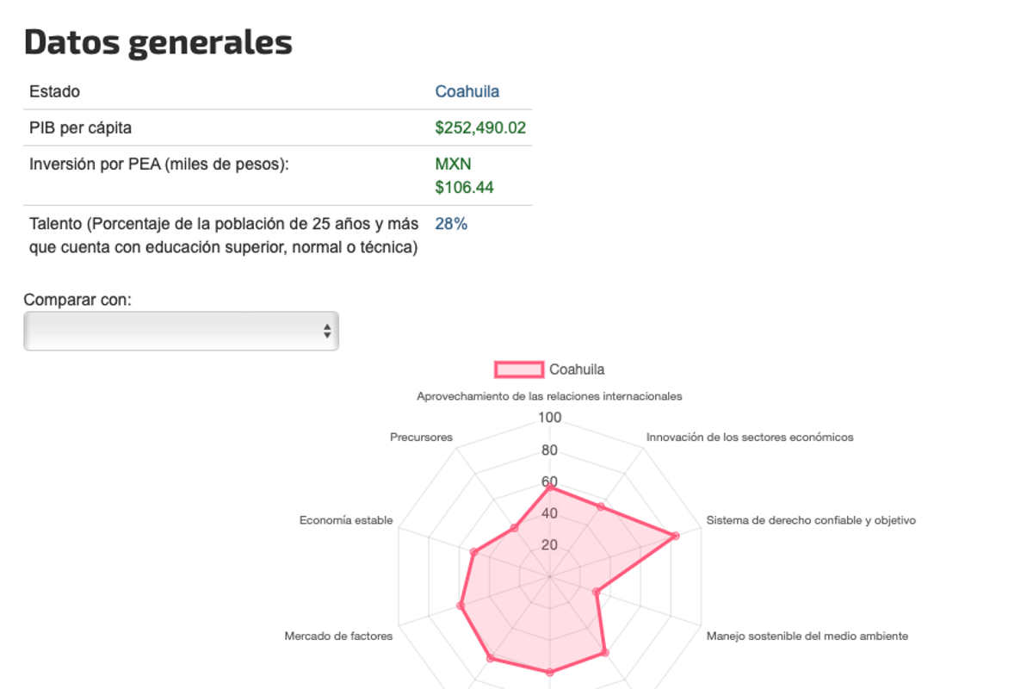Open the Coahuila state link
The height and width of the screenshot is (689, 1033).
point(467,91)
